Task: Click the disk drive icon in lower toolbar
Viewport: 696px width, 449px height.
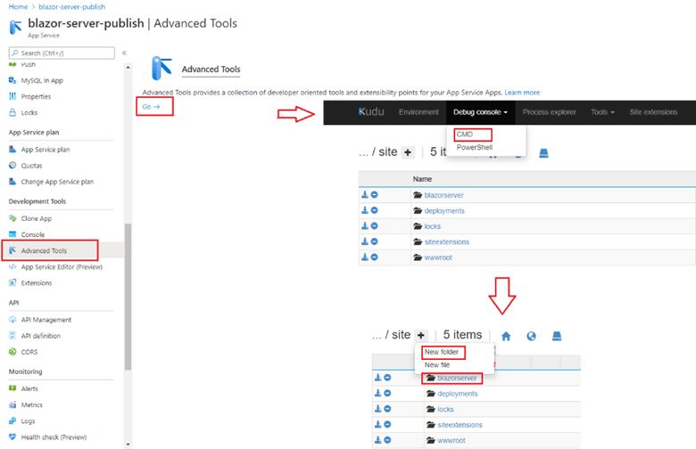Action: [x=556, y=336]
